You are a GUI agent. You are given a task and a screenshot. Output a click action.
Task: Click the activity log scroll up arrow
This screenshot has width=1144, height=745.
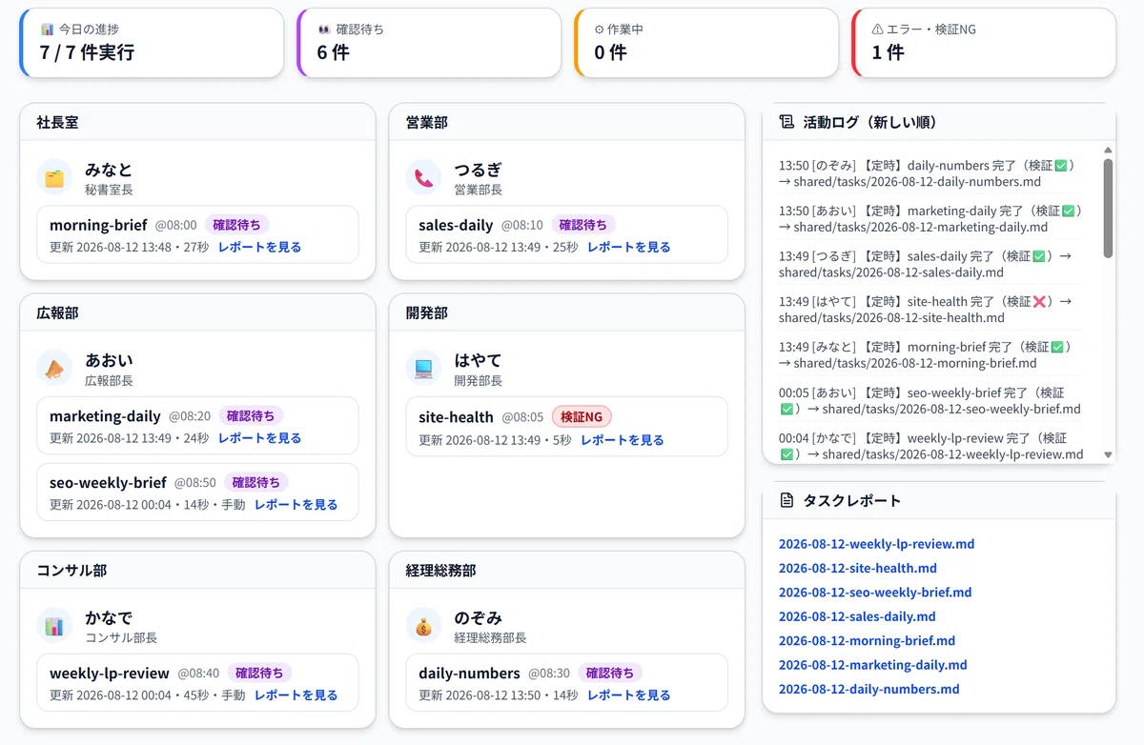point(1108,150)
